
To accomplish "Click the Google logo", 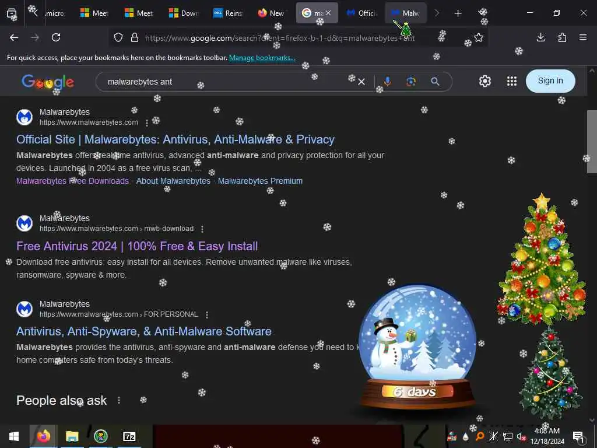I will (48, 82).
